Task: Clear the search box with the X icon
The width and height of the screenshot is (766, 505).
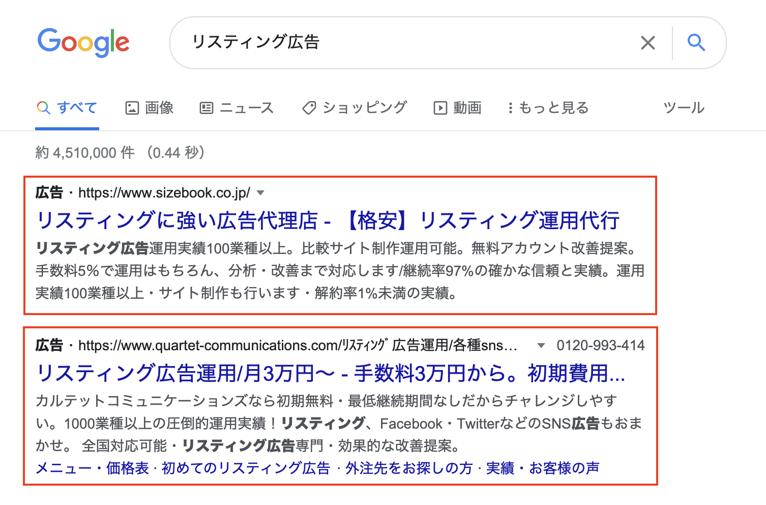Action: [x=647, y=43]
